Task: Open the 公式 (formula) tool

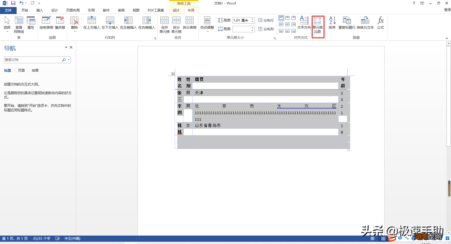Action: tap(381, 23)
